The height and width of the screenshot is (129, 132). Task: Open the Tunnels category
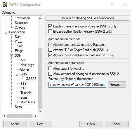point(26,93)
